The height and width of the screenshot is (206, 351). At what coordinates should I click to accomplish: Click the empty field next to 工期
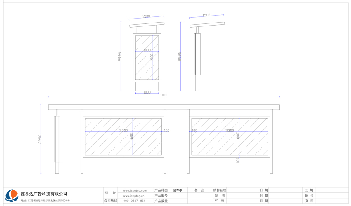332,190
